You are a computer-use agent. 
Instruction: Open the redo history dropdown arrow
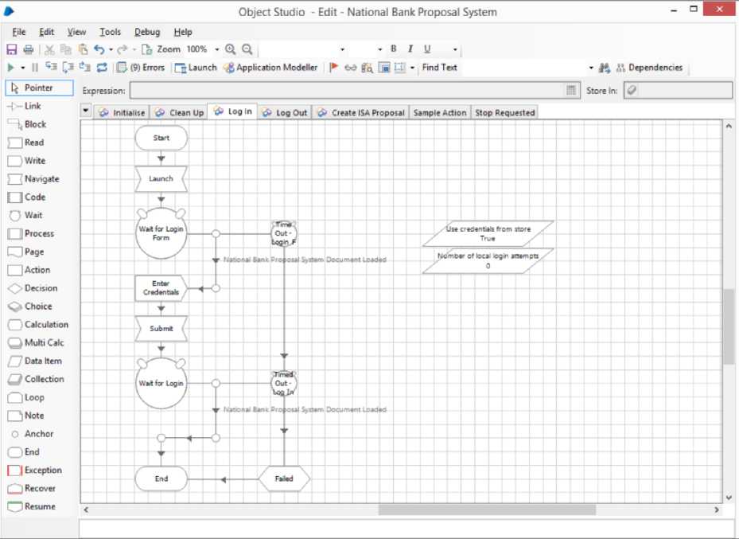134,49
